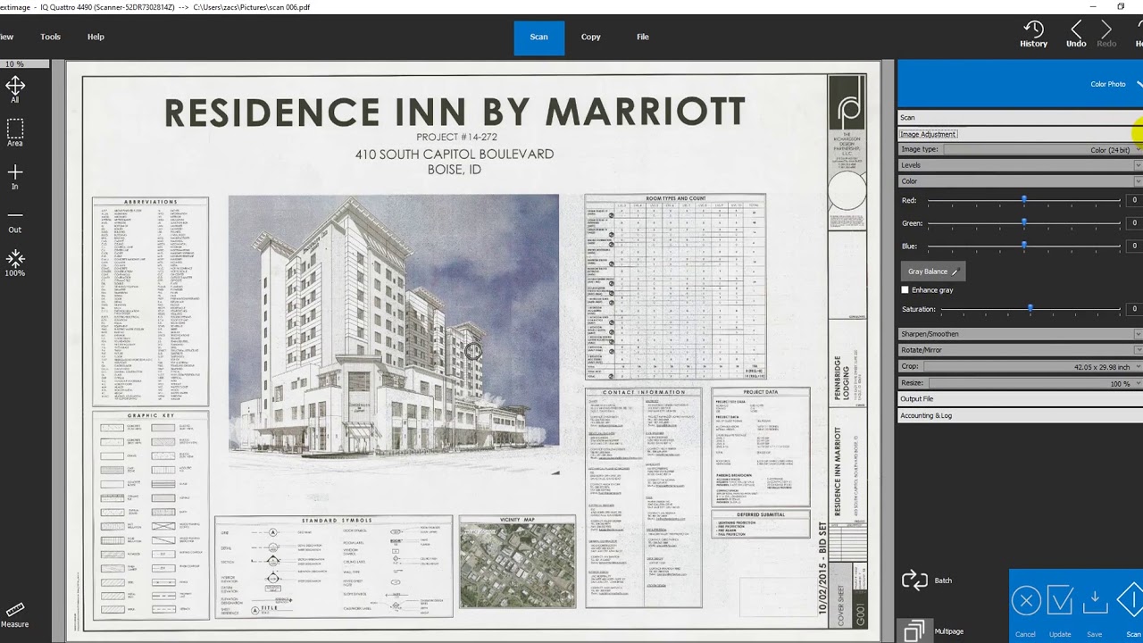The height and width of the screenshot is (643, 1143).
Task: Switch to the Scan tab
Action: (538, 37)
